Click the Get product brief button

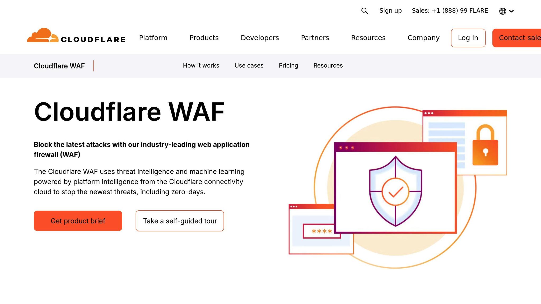click(78, 221)
